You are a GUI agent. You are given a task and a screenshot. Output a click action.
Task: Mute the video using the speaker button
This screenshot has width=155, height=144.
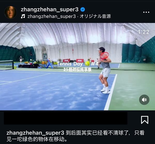coord(144,100)
